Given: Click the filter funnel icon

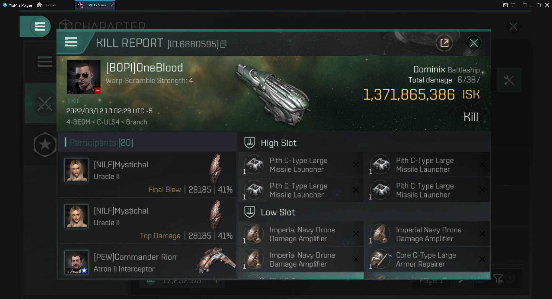Looking at the screenshot, I should click(x=498, y=279).
